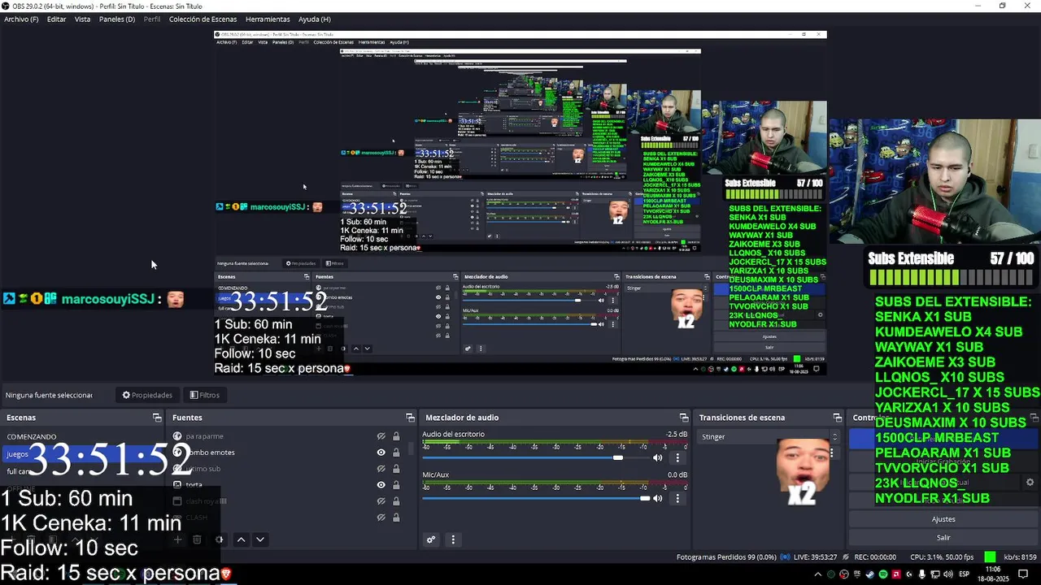Click 'CPU: 3.1%, 50.00 fps' status text
The height and width of the screenshot is (585, 1041).
pos(942,557)
